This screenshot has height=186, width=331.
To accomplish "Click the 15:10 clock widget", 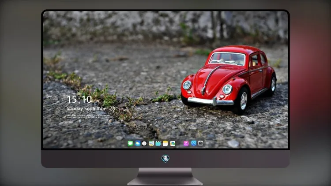I will [79, 99].
